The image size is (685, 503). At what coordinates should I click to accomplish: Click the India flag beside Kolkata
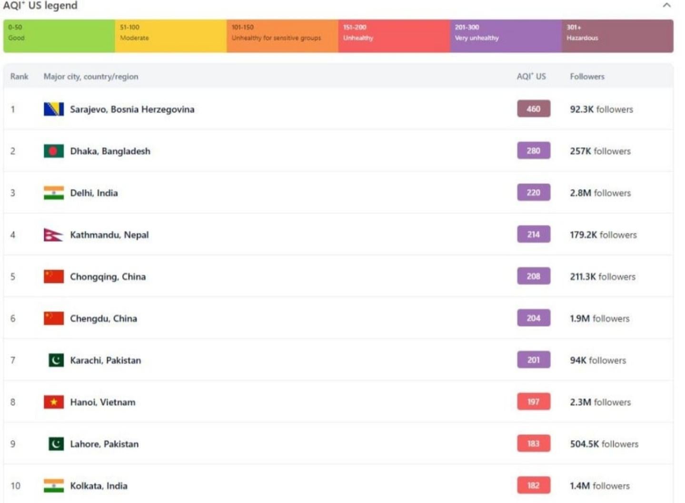(53, 486)
